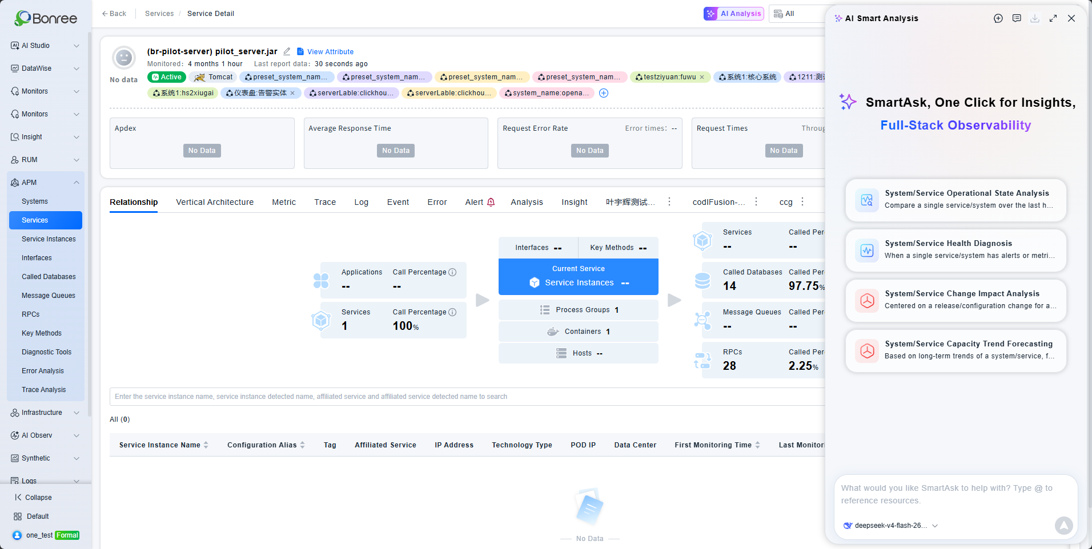Click the download icon in AI Smart Analysis header
This screenshot has height=549, width=1092.
point(1035,18)
